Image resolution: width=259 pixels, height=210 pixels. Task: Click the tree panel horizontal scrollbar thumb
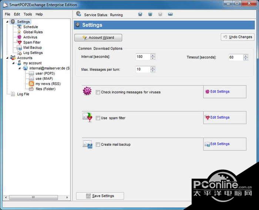pyautogui.click(x=34, y=197)
